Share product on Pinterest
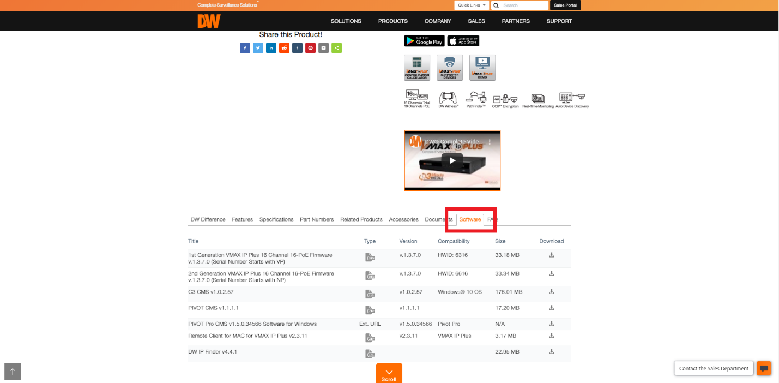Image resolution: width=779 pixels, height=383 pixels. click(x=310, y=48)
